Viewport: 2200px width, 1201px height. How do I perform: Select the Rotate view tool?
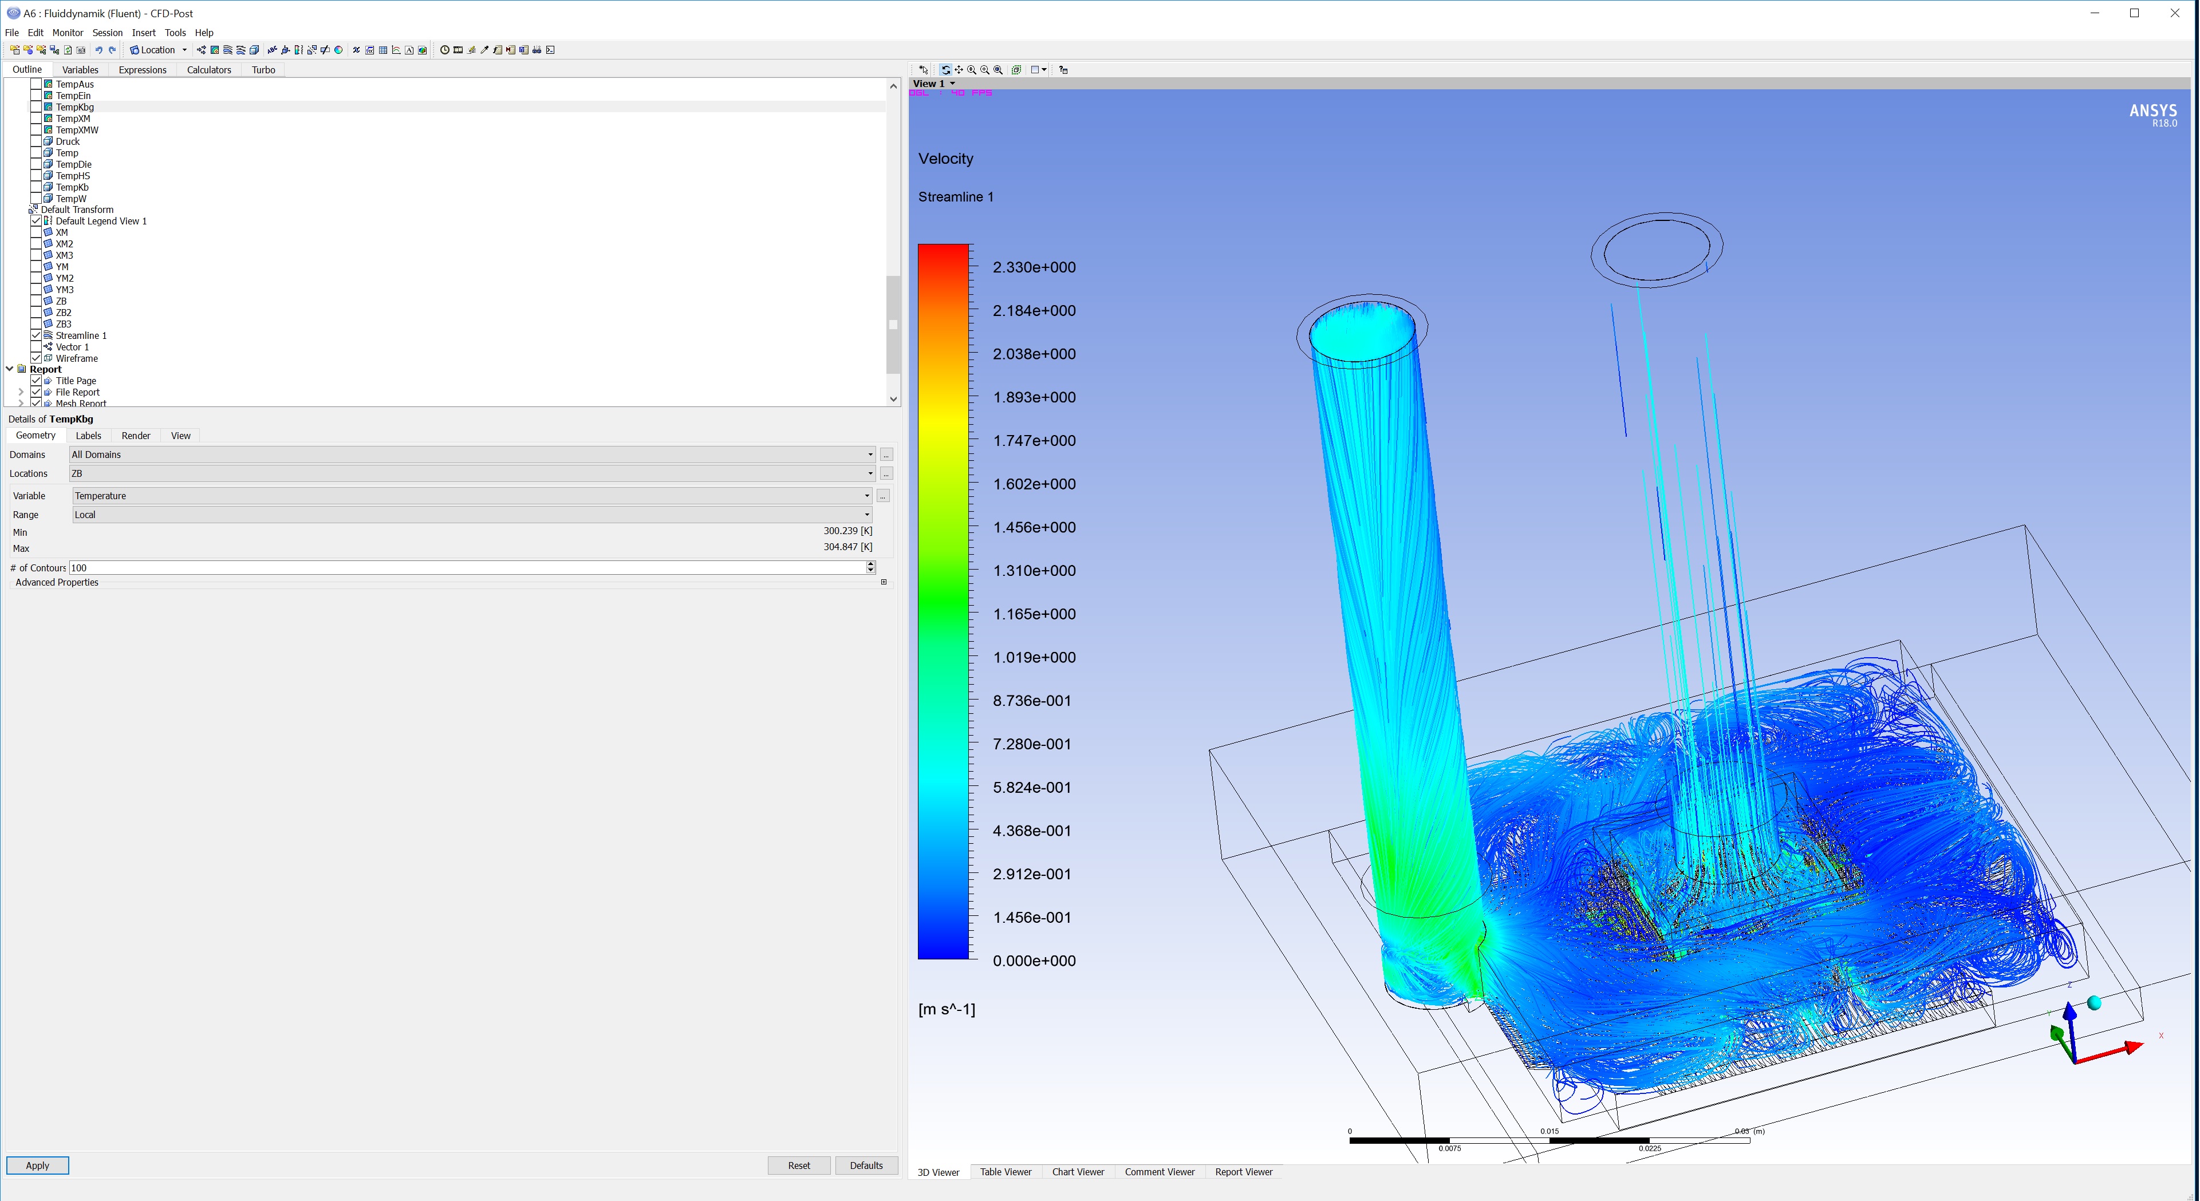pos(945,70)
